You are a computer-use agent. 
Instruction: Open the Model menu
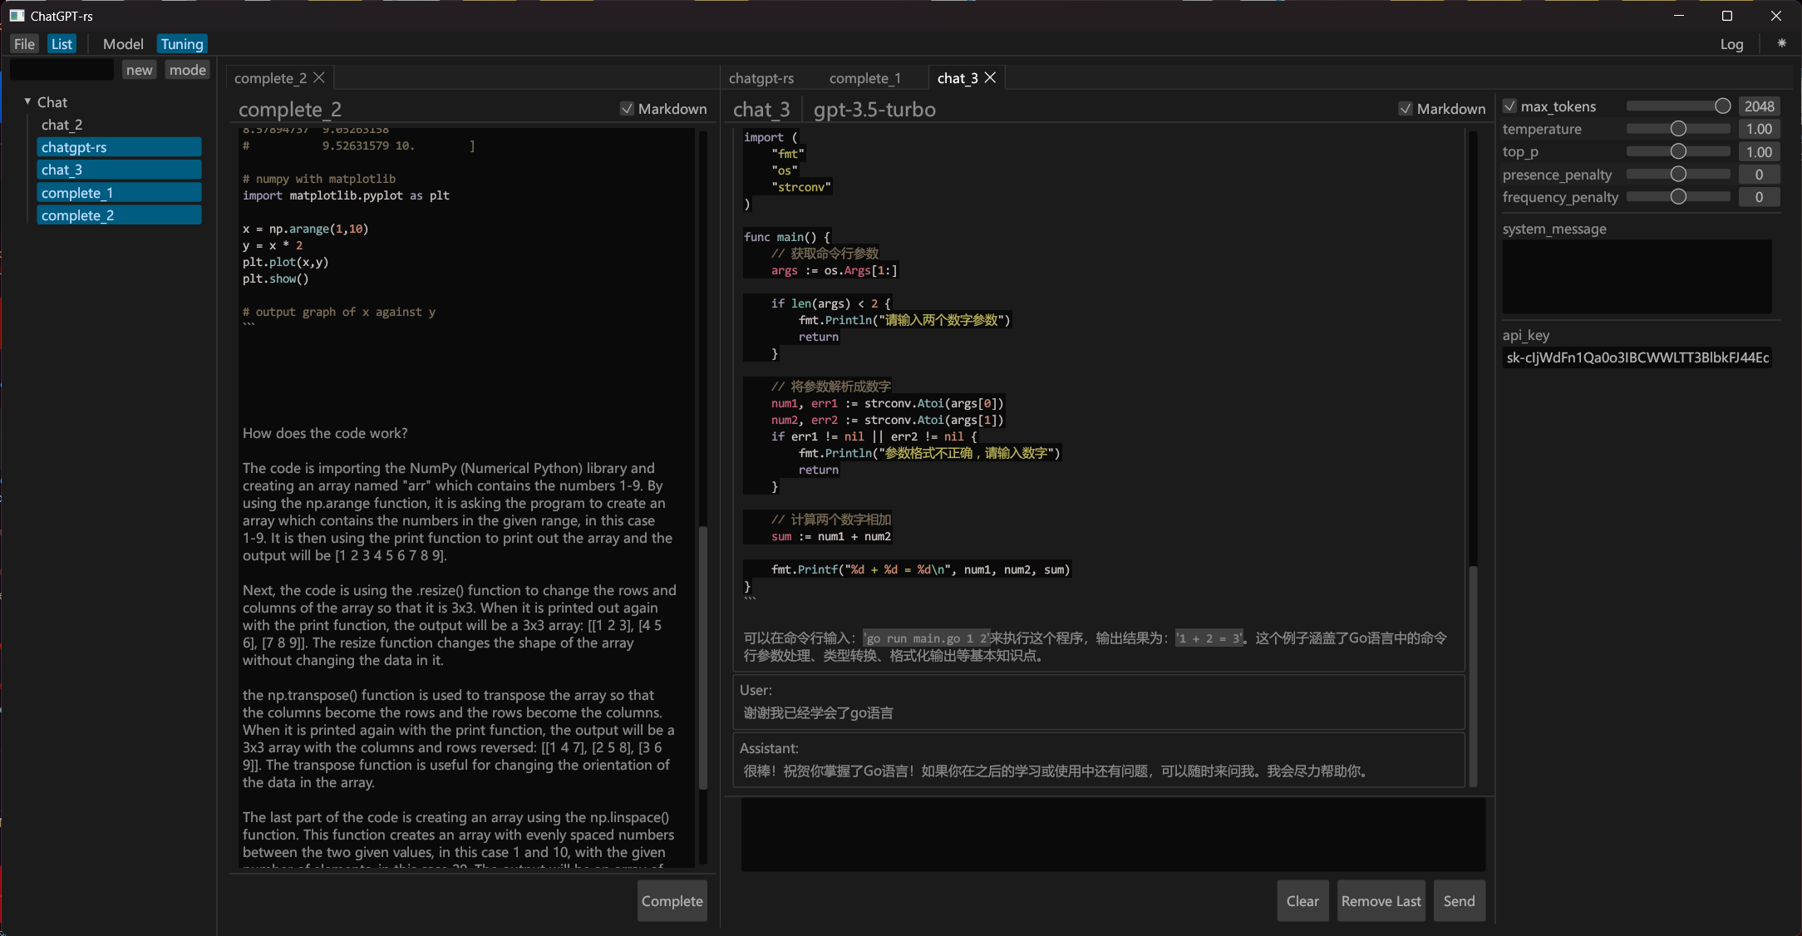pos(122,43)
